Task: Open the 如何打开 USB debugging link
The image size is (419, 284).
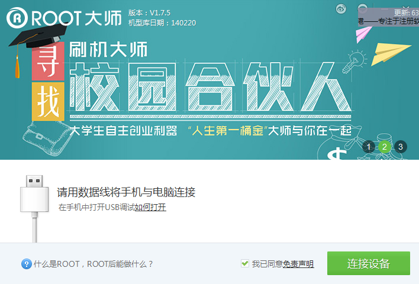Action: (150, 207)
